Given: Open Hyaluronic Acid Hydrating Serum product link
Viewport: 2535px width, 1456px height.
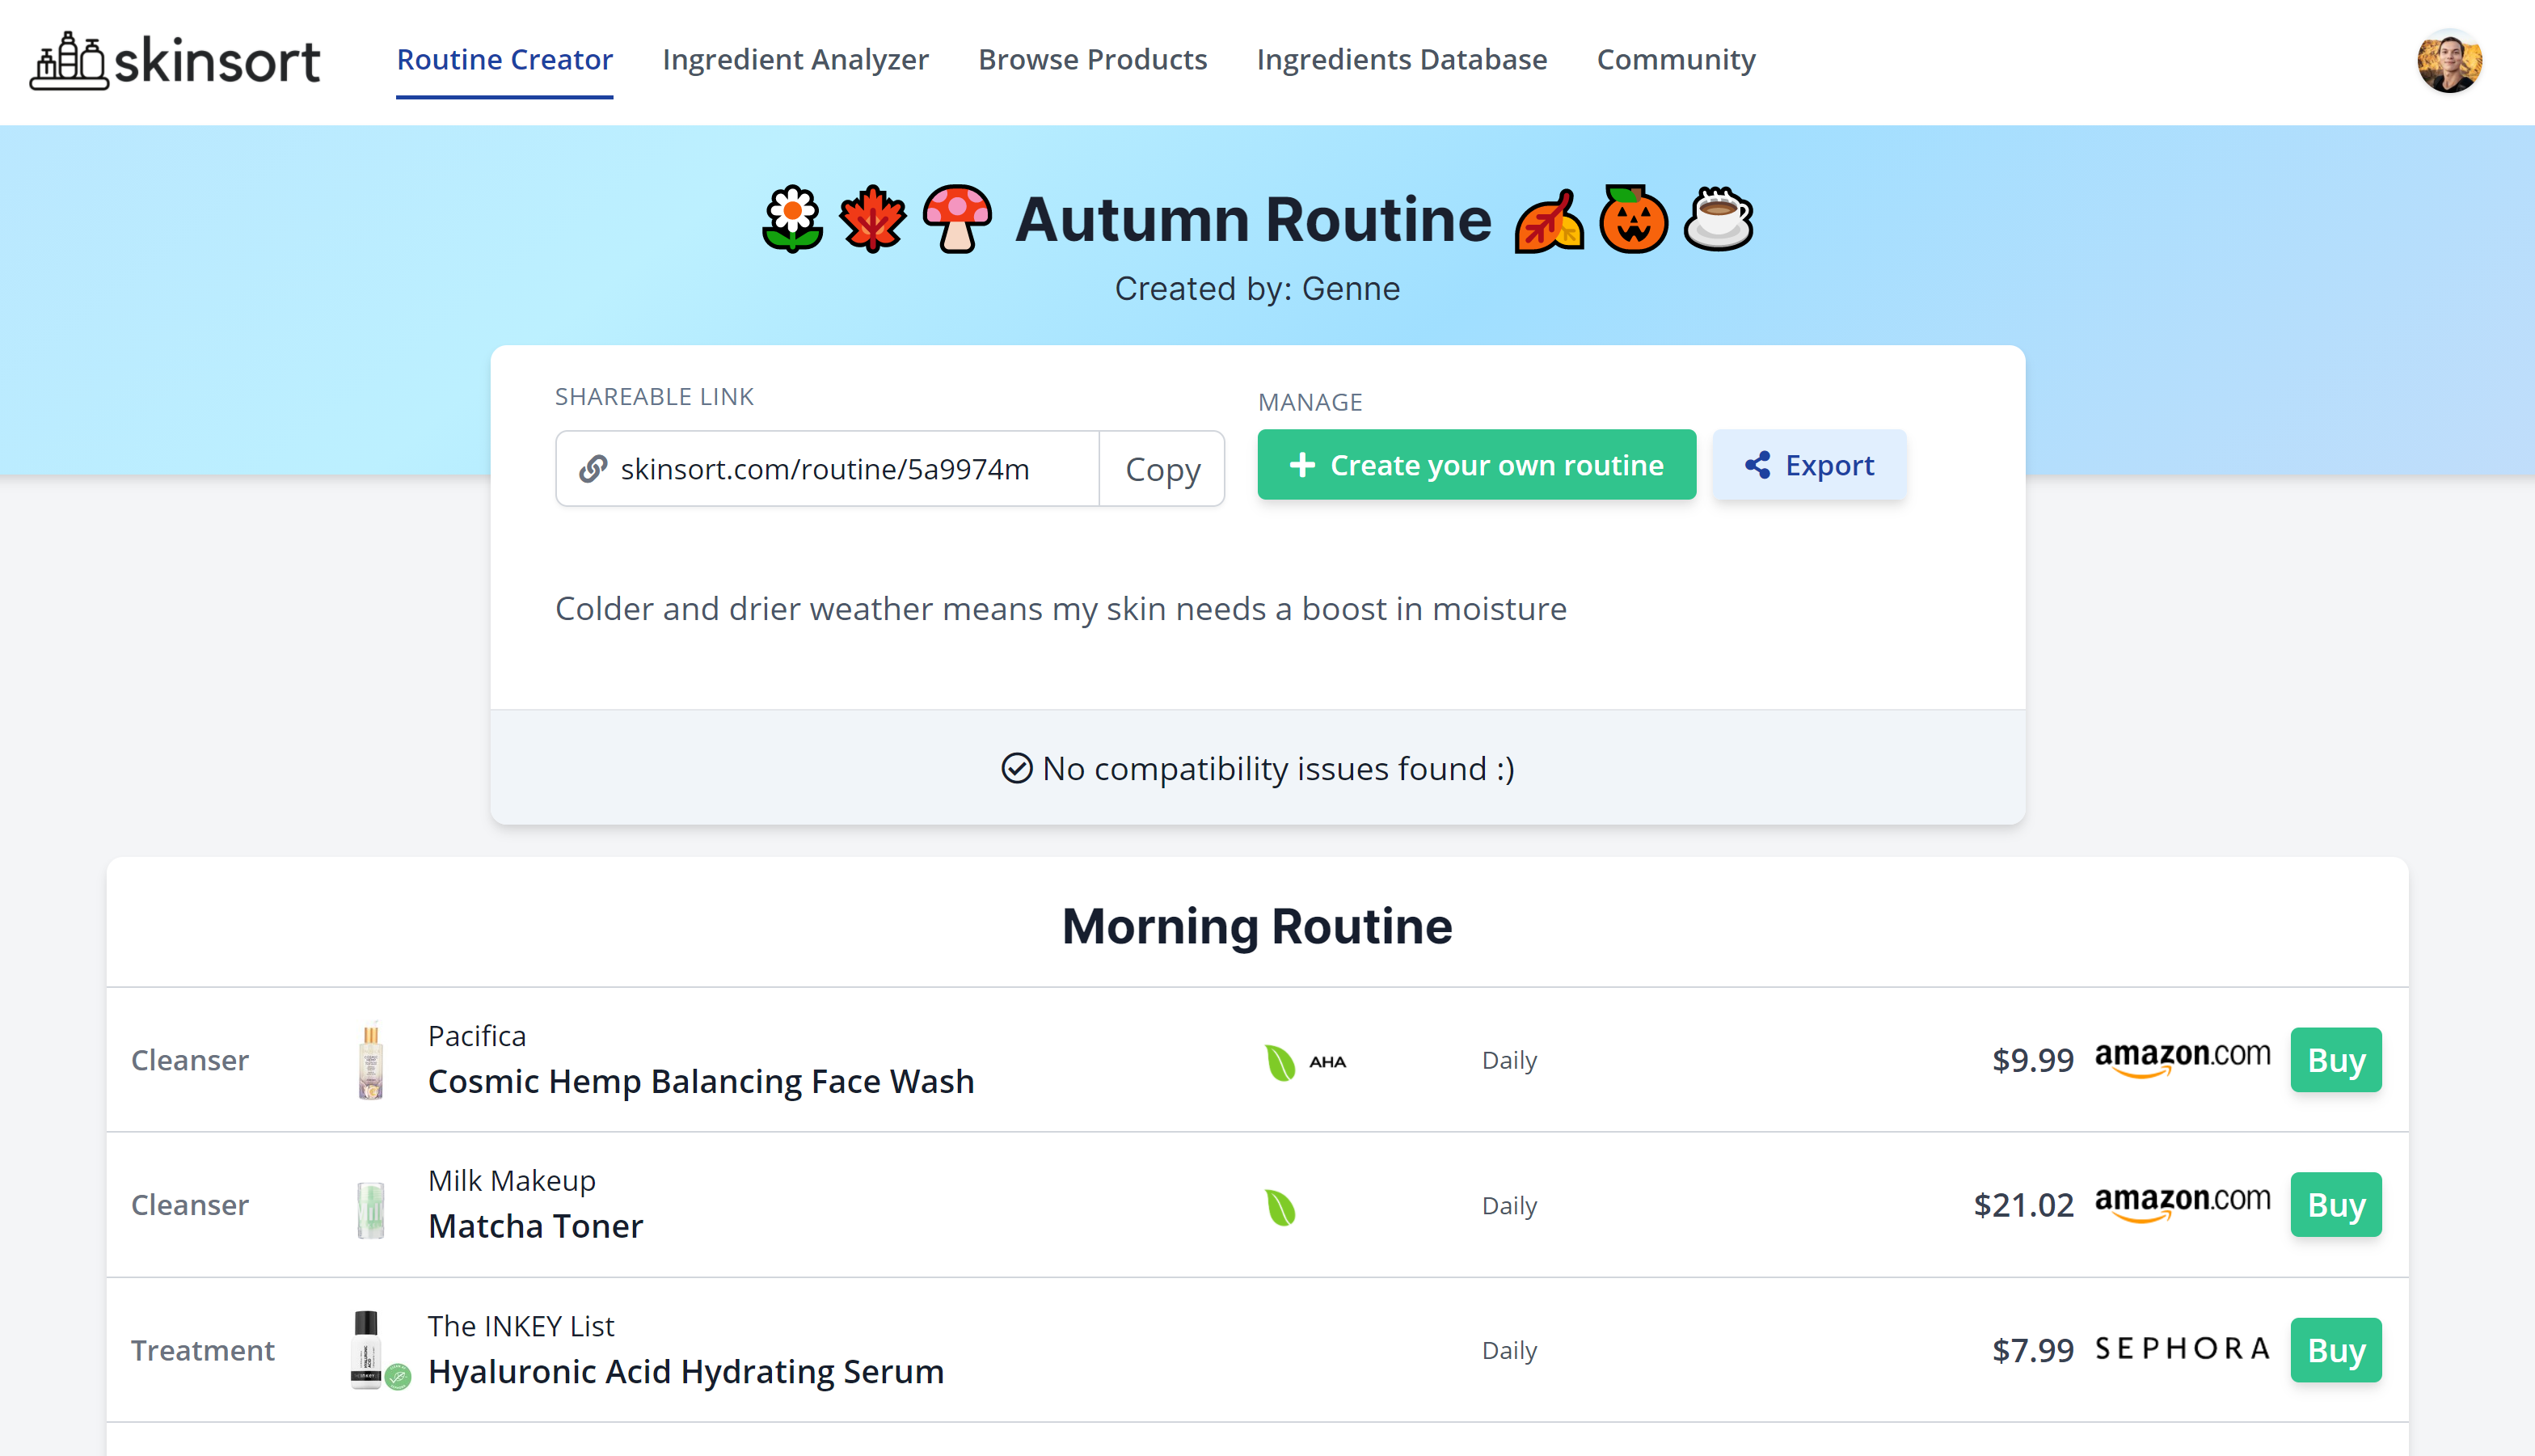Looking at the screenshot, I should 685,1371.
